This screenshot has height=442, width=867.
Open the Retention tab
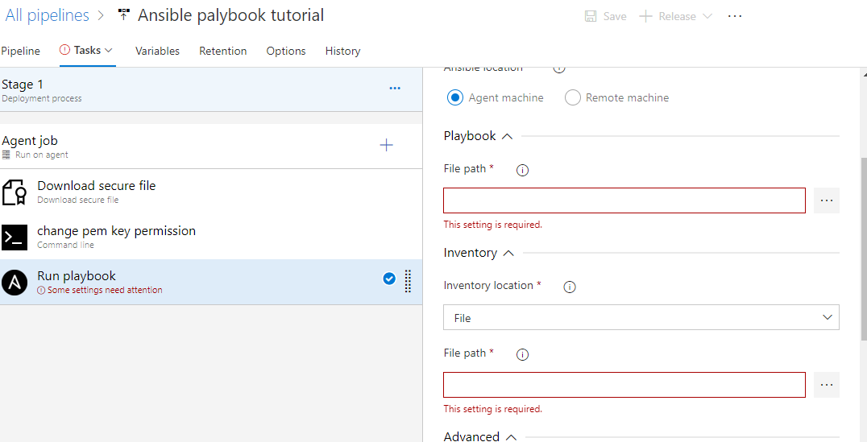[x=223, y=51]
